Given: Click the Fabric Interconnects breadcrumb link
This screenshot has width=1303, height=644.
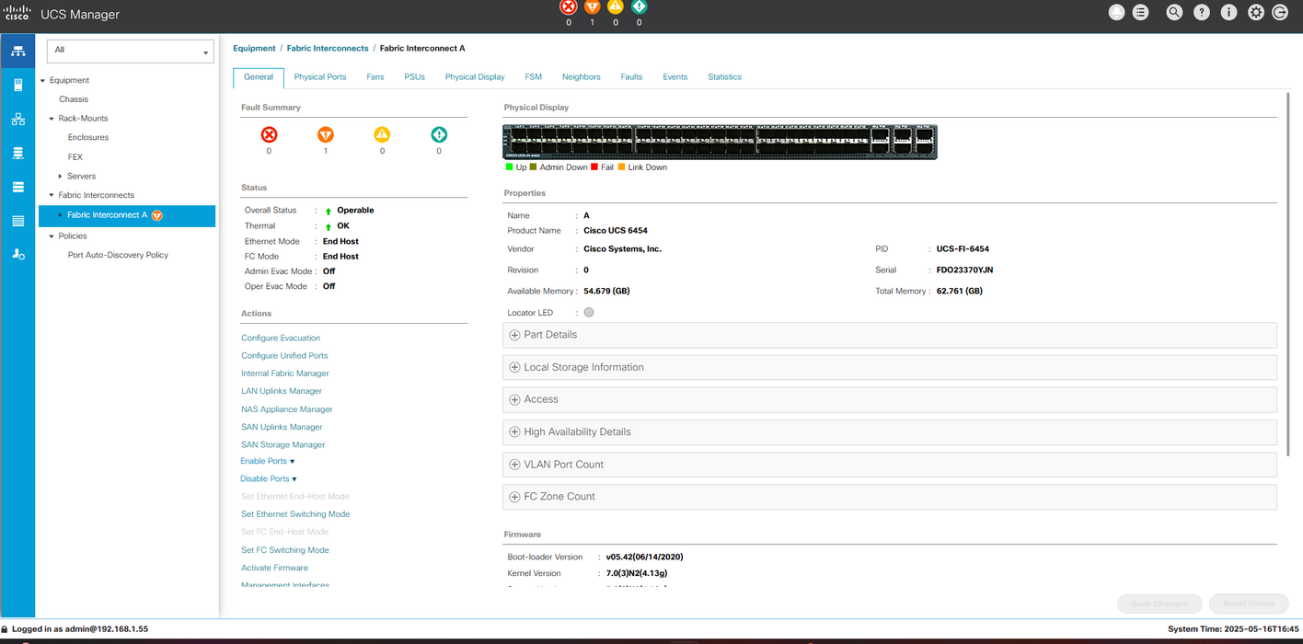Looking at the screenshot, I should click(328, 48).
